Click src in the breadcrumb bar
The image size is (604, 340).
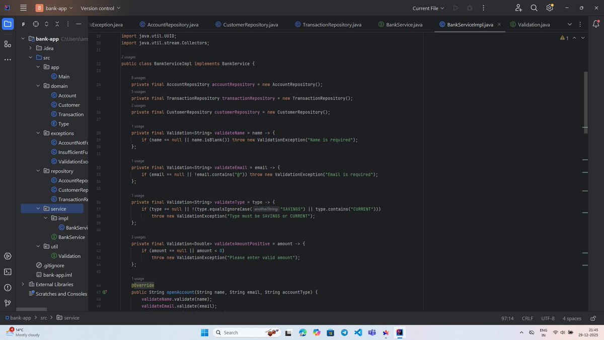44,318
